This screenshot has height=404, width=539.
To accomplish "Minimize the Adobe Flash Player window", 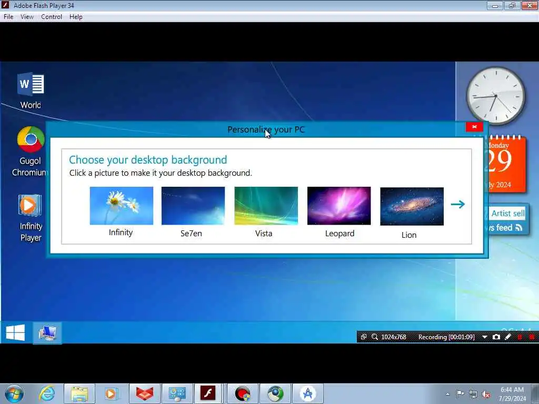I will [x=495, y=5].
